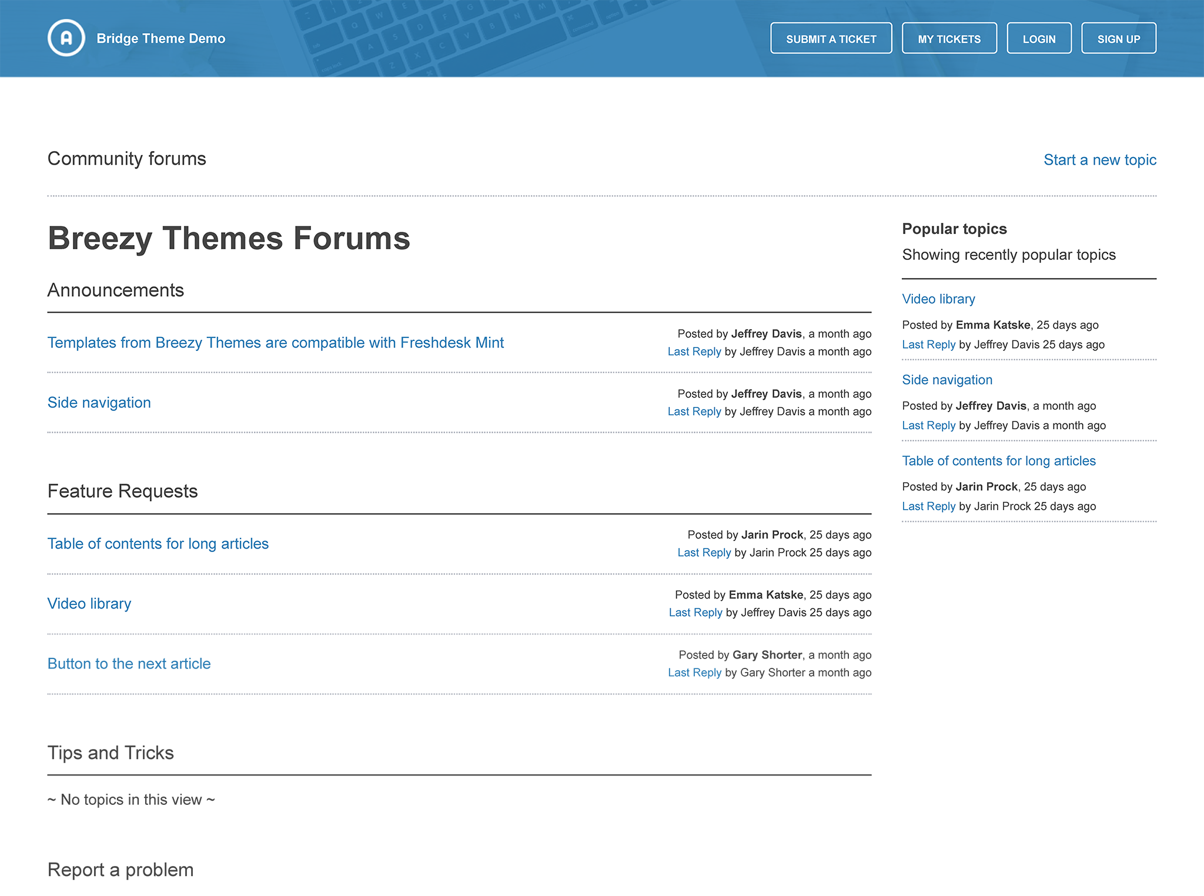
Task: Open Video library topic in Feature Requests
Action: point(89,604)
